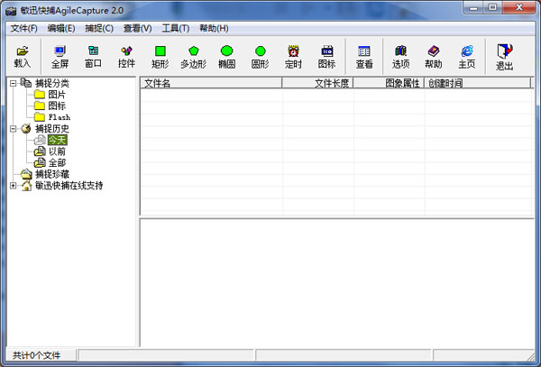
Task: Expand the 敏迅快捕在线支持 node
Action: [x=14, y=186]
